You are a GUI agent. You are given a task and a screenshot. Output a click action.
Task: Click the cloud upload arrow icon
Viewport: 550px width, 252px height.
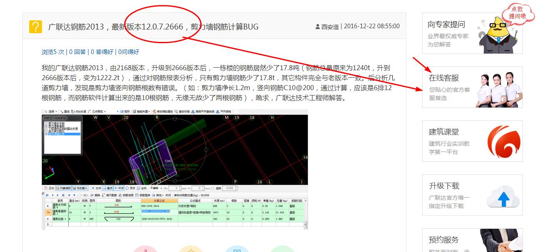pyautogui.click(x=504, y=197)
